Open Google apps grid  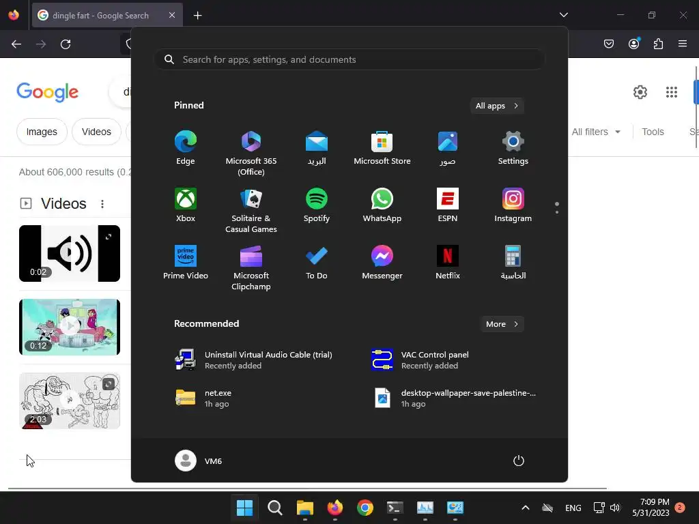click(x=672, y=92)
